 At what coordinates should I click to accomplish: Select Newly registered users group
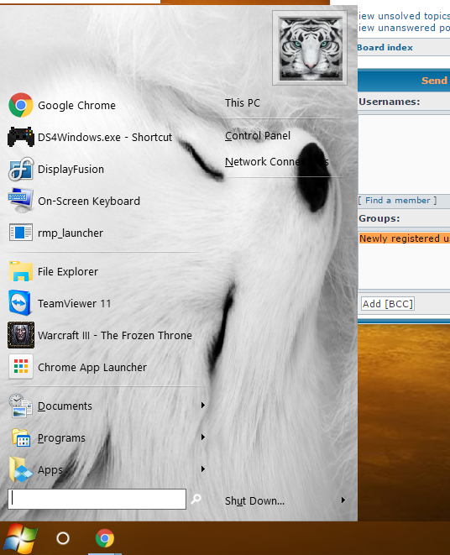pos(405,238)
